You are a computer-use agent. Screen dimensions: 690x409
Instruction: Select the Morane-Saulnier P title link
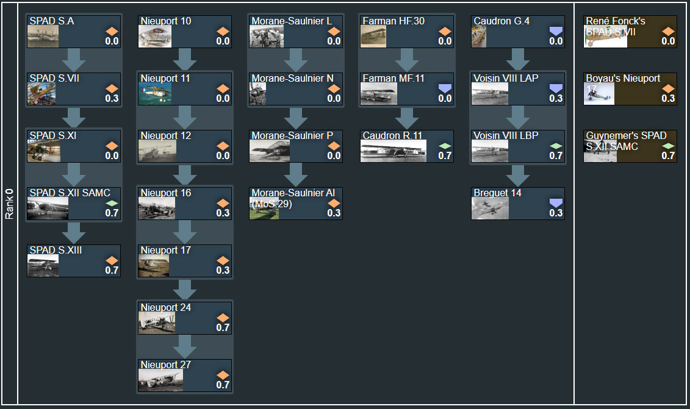[292, 135]
